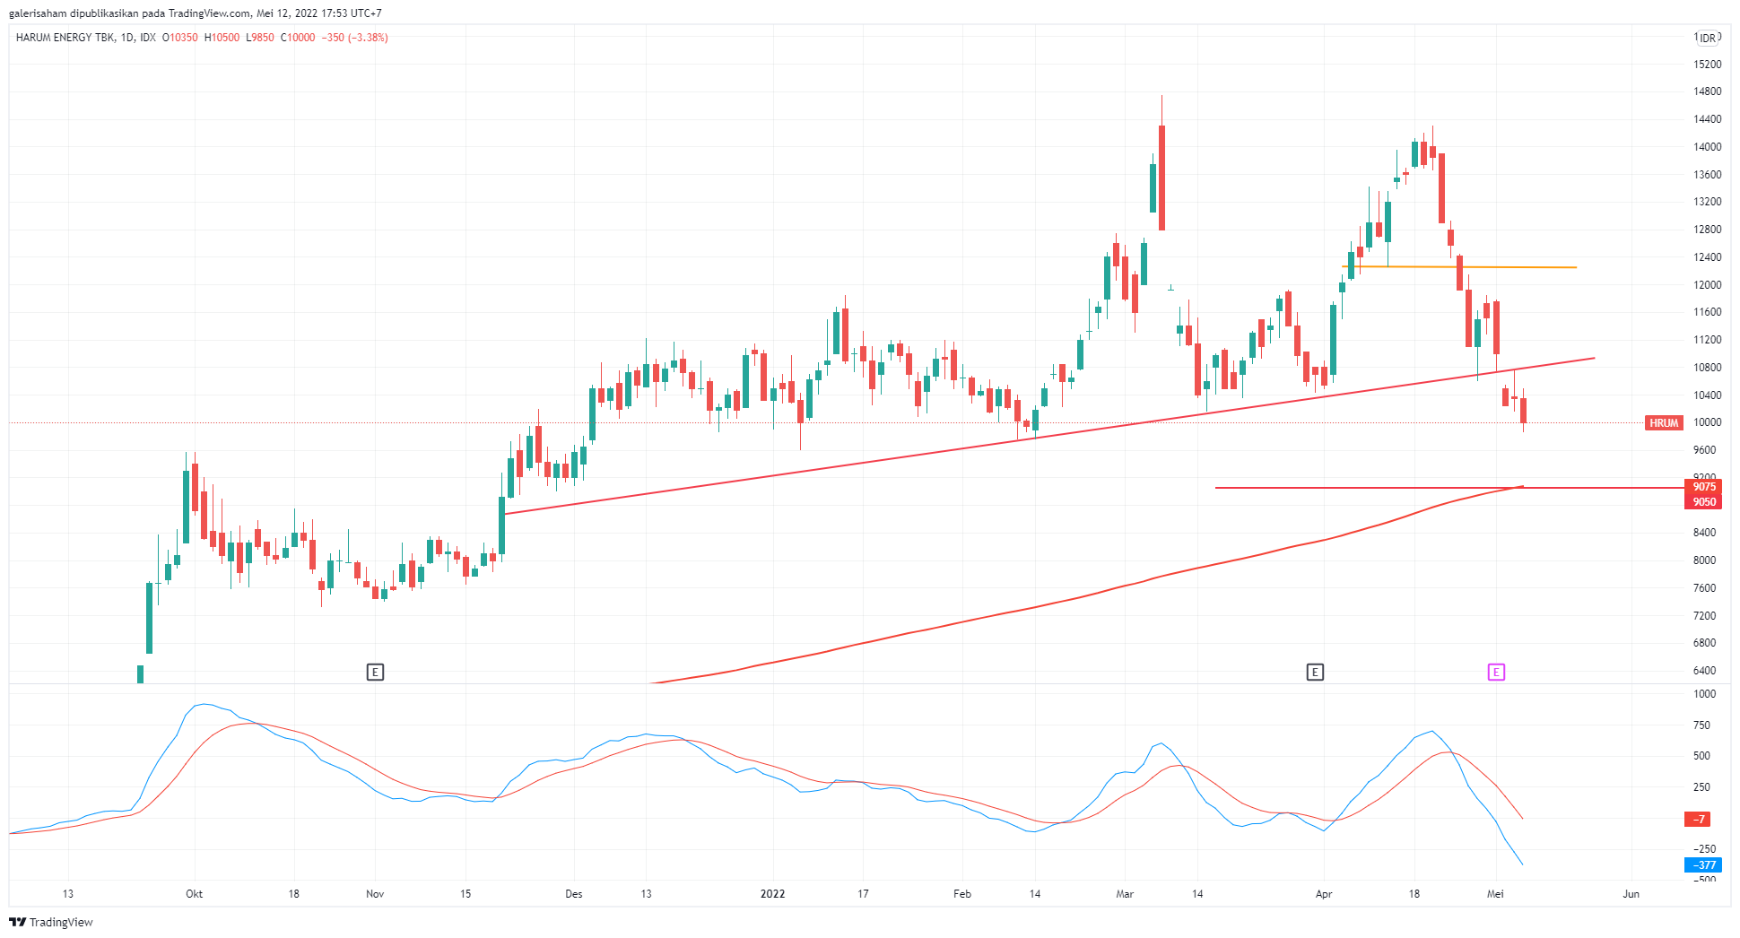Click the Nov label on the time axis
This screenshot has height=938, width=1740.
[x=375, y=894]
